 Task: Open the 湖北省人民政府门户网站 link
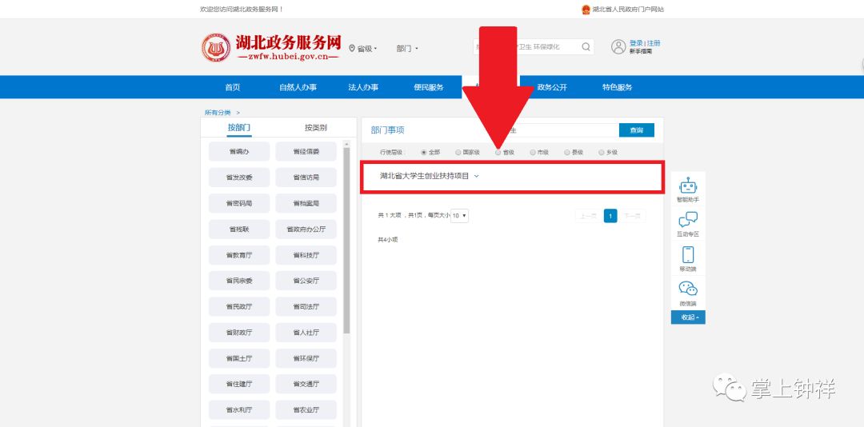coord(628,10)
